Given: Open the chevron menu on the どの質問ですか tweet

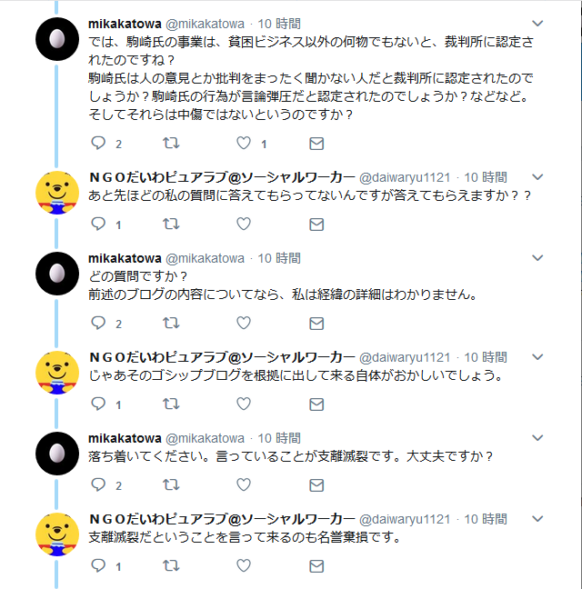Looking at the screenshot, I should pos(537,258).
